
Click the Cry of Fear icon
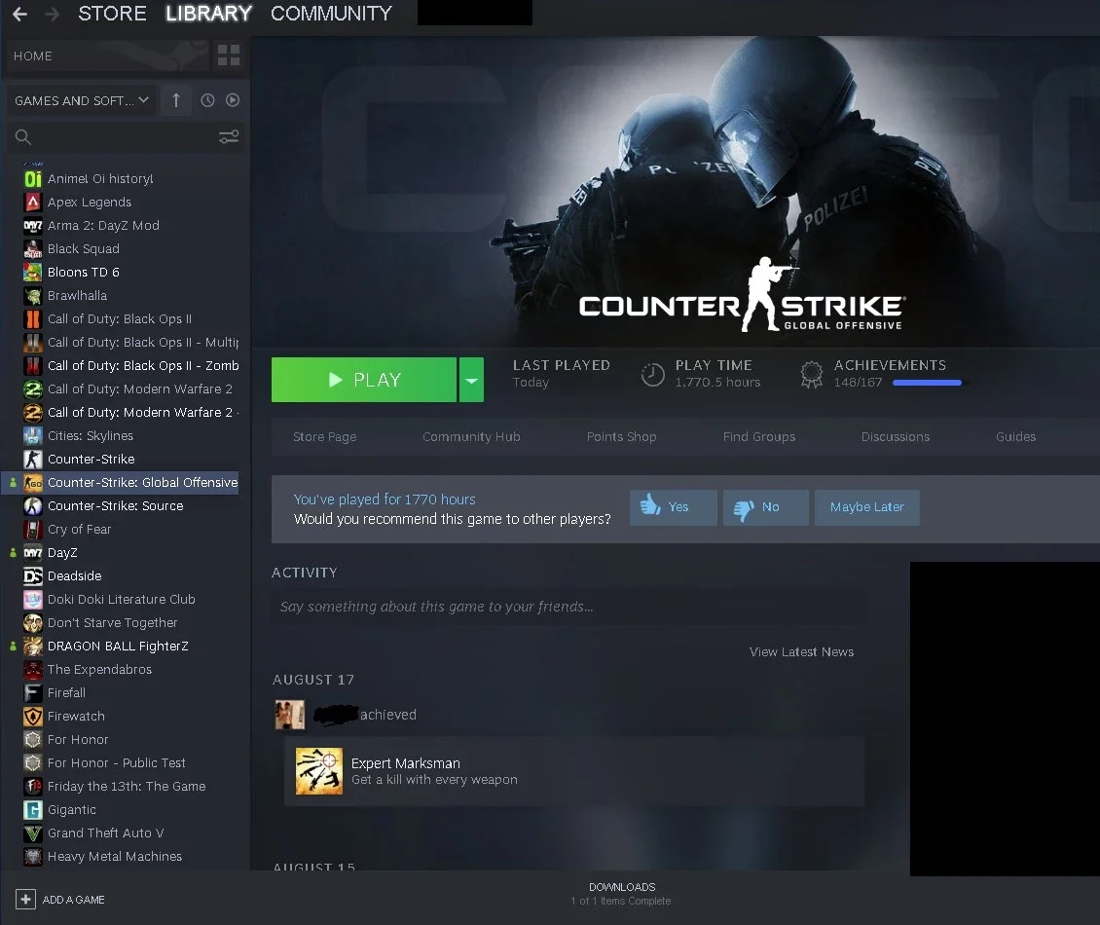tap(33, 529)
